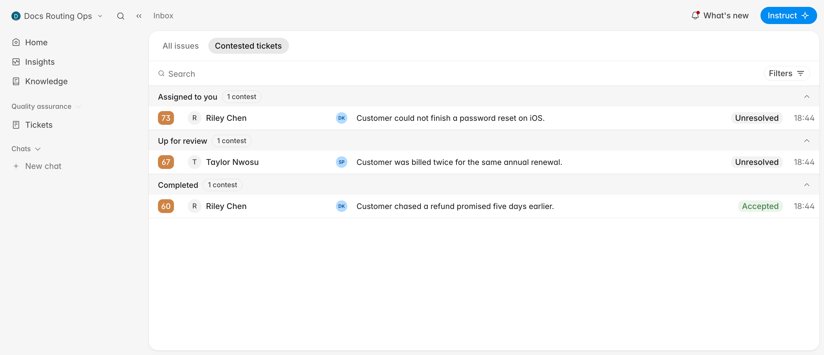
Task: Switch to the All issues tab
Action: tap(181, 46)
